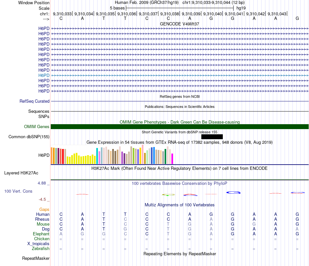Click the dark green OMIM gene bar

[180, 126]
